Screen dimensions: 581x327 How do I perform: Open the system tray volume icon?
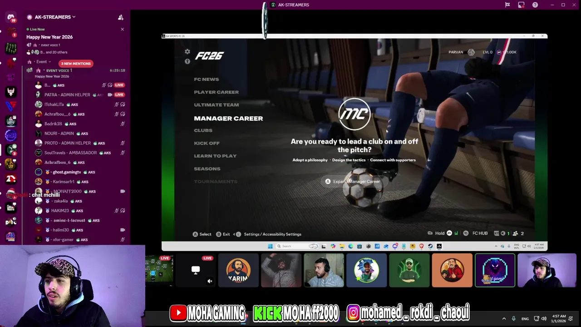click(544, 319)
